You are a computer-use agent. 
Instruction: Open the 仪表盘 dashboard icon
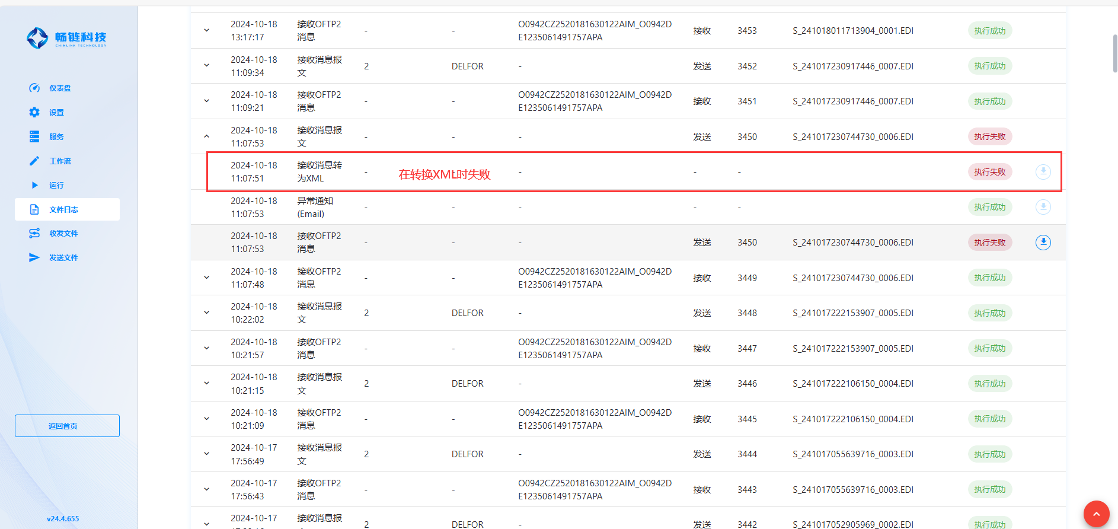click(34, 88)
